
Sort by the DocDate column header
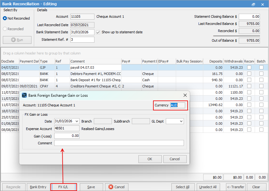click(x=10, y=61)
